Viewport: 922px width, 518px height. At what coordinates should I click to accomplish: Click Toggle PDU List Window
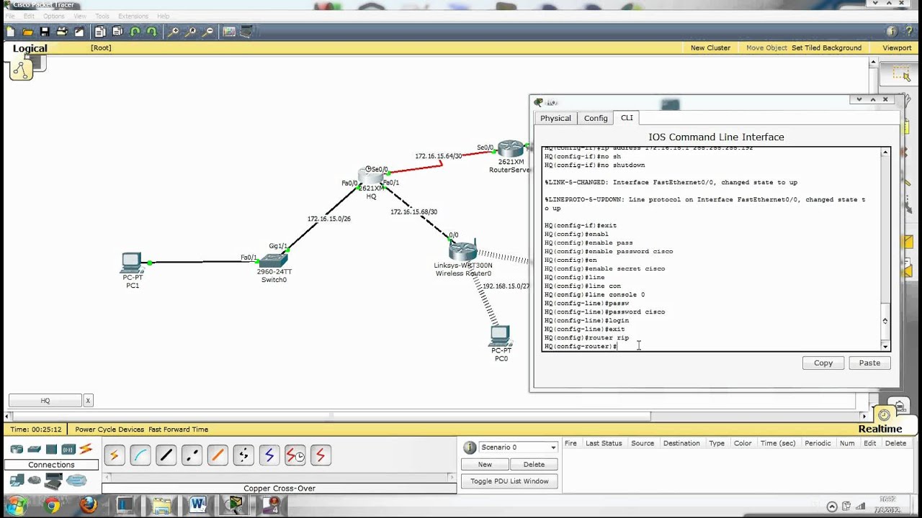pos(509,481)
